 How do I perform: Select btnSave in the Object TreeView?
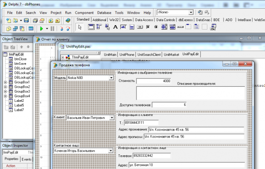coord(20,63)
